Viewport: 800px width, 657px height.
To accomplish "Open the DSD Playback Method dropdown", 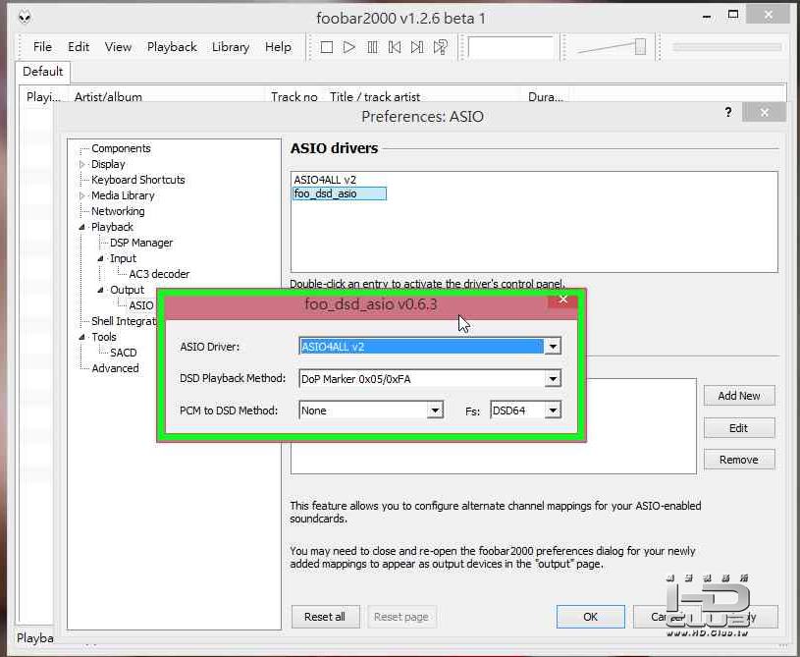I will tap(553, 379).
